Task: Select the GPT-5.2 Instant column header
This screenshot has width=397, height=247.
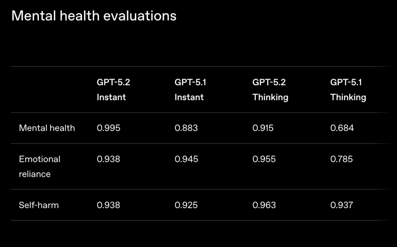Action: (113, 90)
